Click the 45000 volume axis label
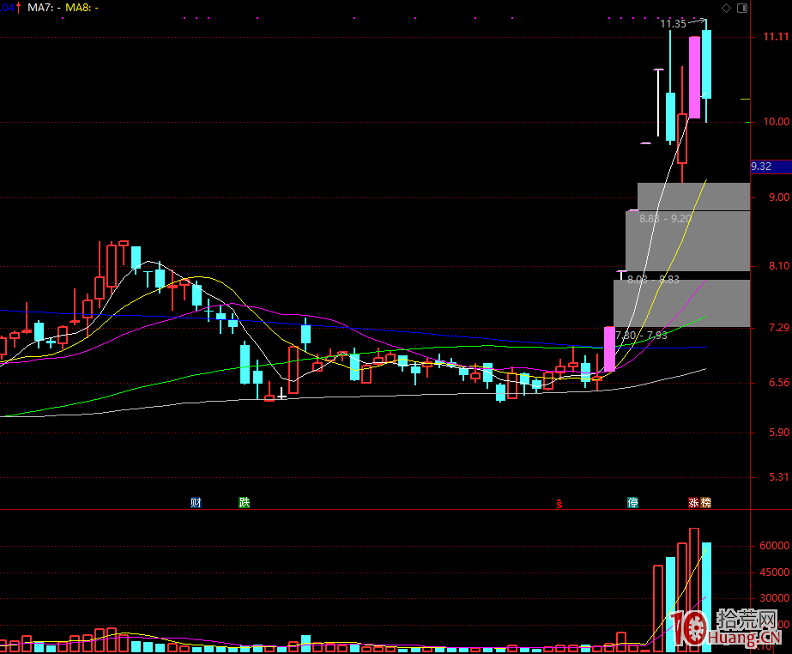This screenshot has width=792, height=654. click(x=774, y=572)
